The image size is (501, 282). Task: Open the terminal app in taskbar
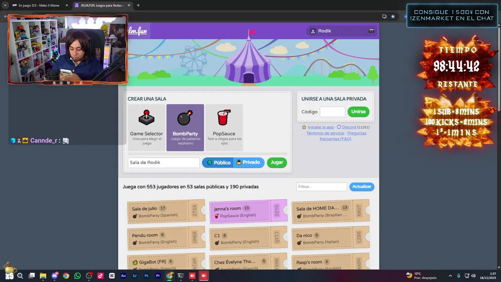click(180, 276)
